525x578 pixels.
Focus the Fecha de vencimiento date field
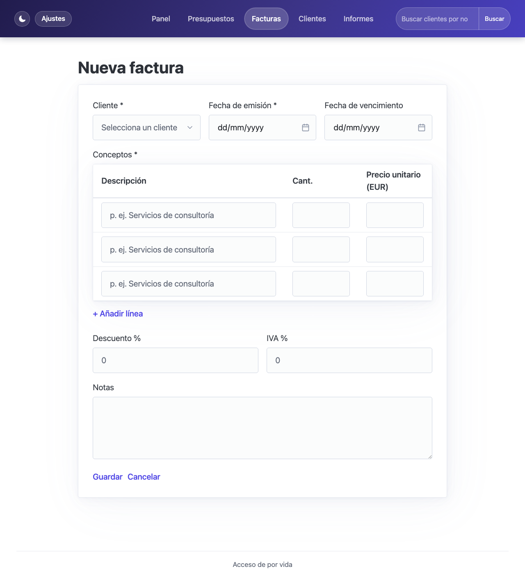pos(378,127)
